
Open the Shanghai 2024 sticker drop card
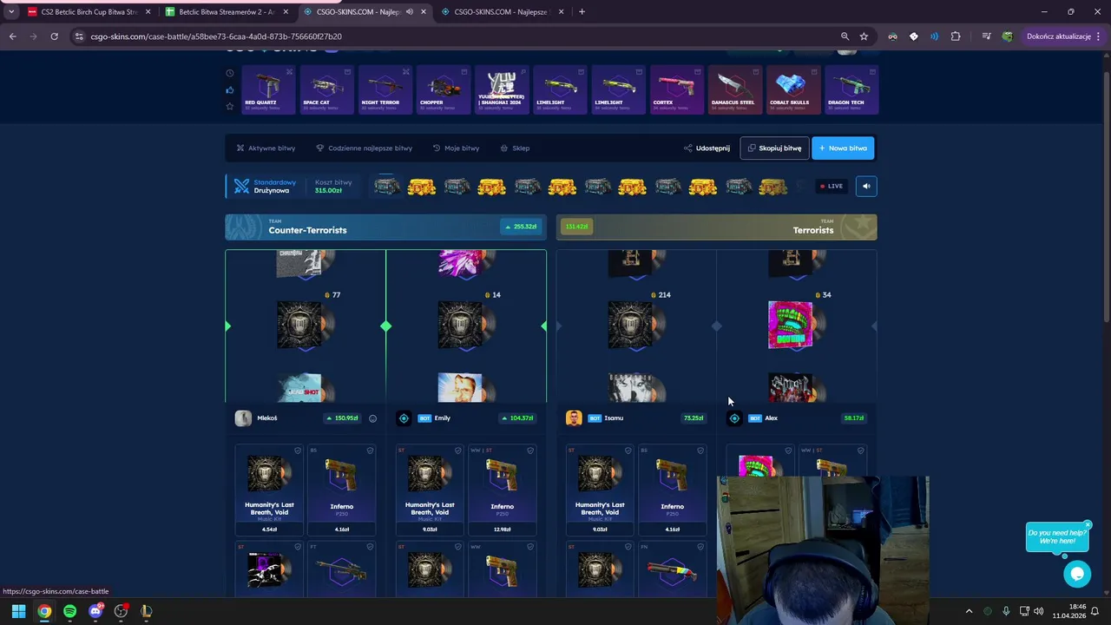tap(501, 89)
